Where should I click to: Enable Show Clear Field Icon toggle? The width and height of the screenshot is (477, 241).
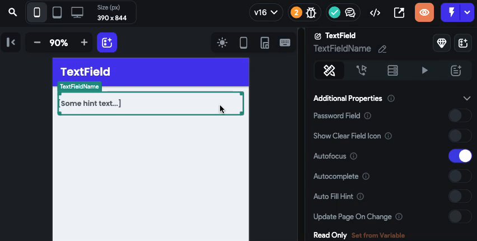click(460, 136)
